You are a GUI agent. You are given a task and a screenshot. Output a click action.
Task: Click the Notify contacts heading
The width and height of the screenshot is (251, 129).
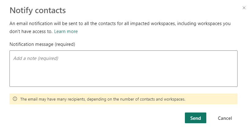pos(38,10)
